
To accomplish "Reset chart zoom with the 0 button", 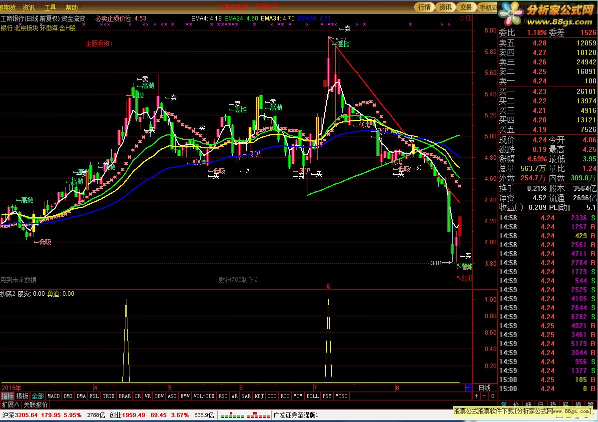I will [x=493, y=396].
